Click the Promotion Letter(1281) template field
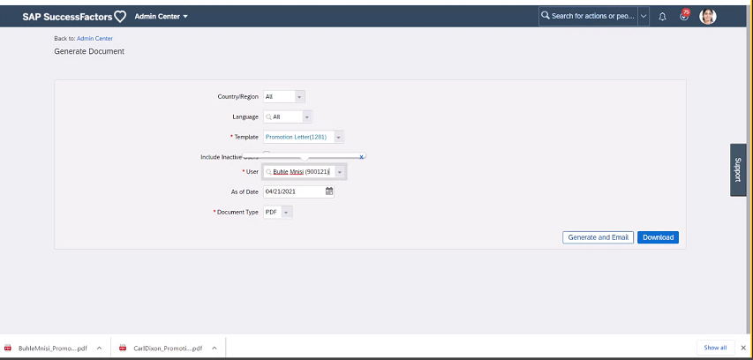The width and height of the screenshot is (753, 360). (x=298, y=138)
